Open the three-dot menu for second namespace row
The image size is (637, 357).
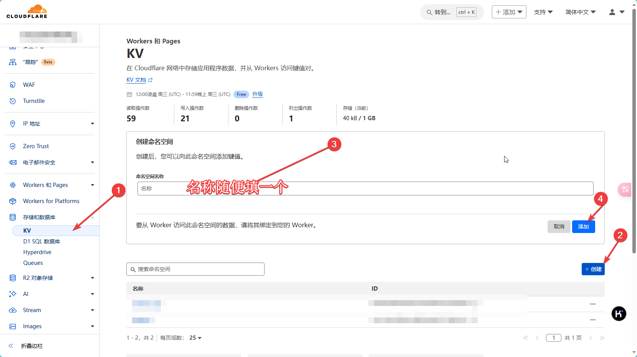click(593, 320)
